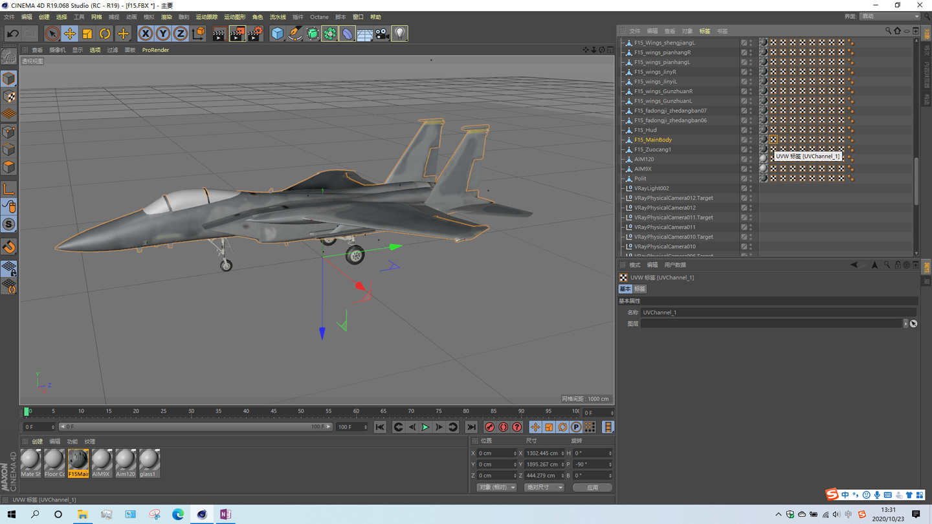Click the stepper arrows of size Y field
This screenshot has height=524, width=932.
point(562,464)
